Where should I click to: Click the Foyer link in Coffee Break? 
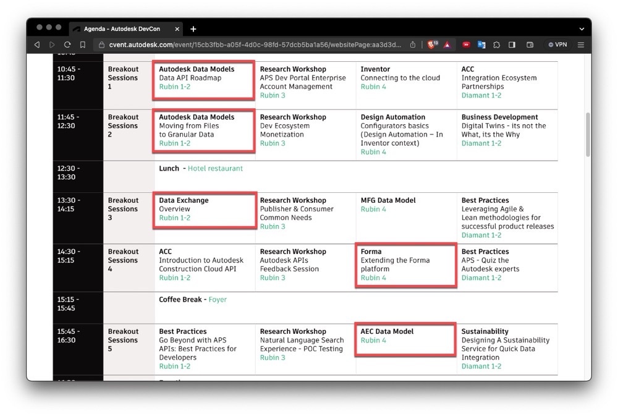[218, 299]
